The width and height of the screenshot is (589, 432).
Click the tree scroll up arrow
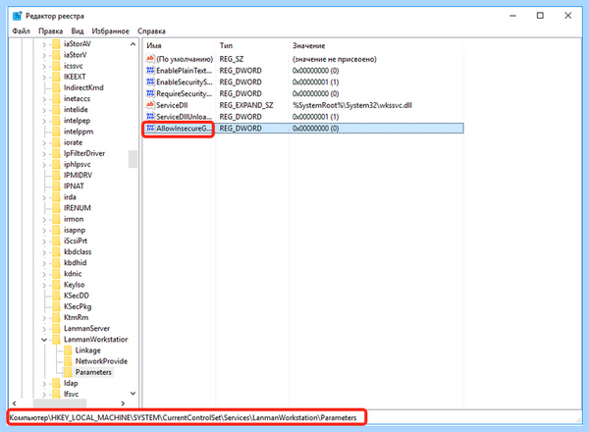133,44
